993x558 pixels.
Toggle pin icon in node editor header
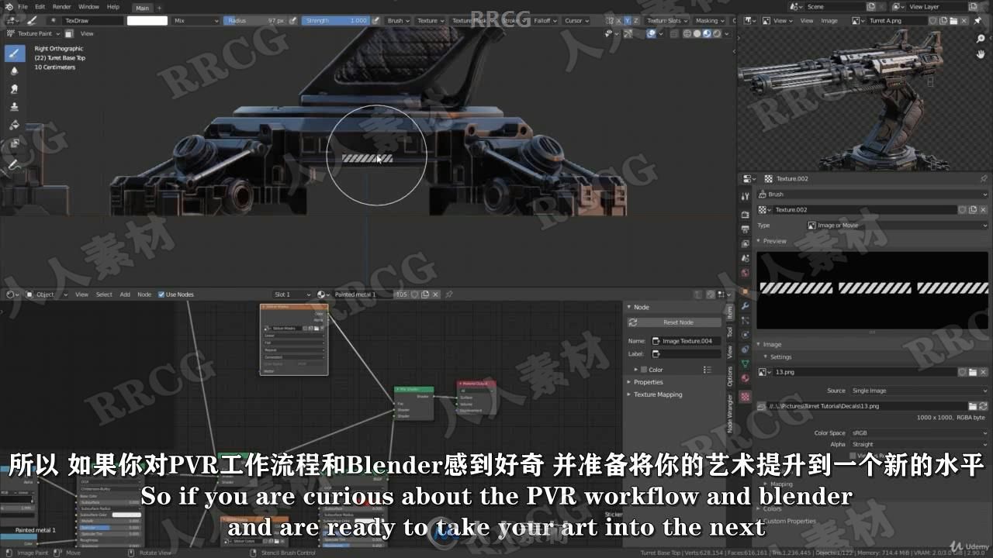point(448,294)
